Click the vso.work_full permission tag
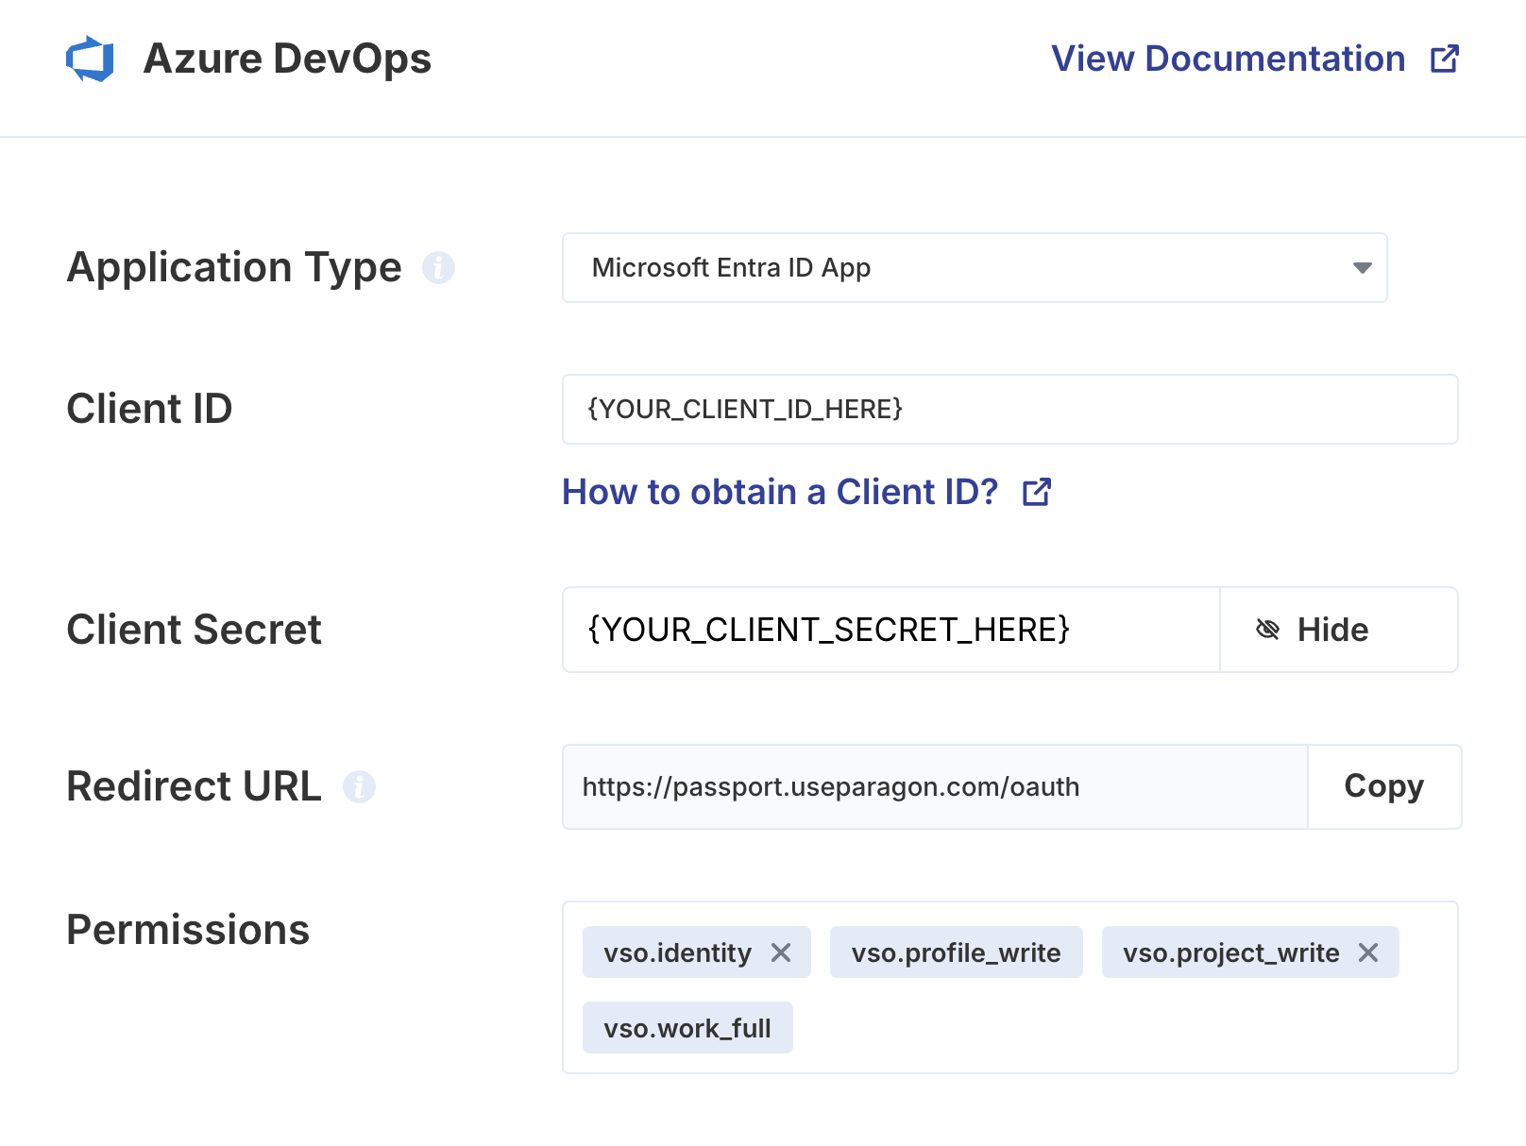 [687, 1028]
